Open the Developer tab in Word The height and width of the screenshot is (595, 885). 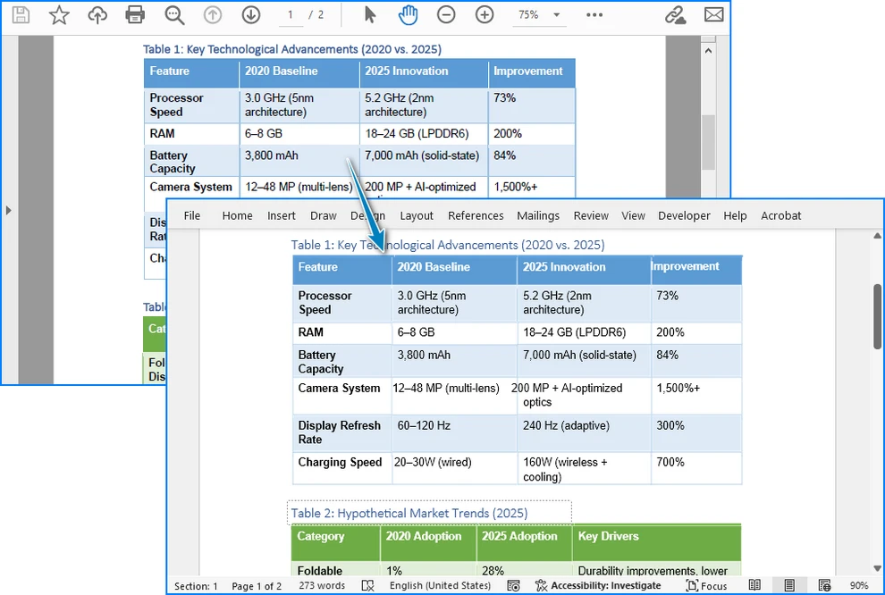684,215
